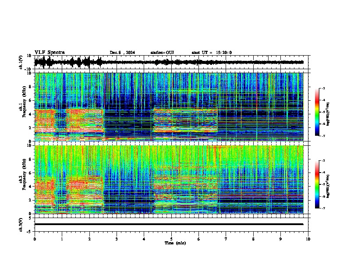The width and height of the screenshot is (347, 268).
Task: Click the ch.1 color bar log(PSD) label
Action: click(x=328, y=114)
